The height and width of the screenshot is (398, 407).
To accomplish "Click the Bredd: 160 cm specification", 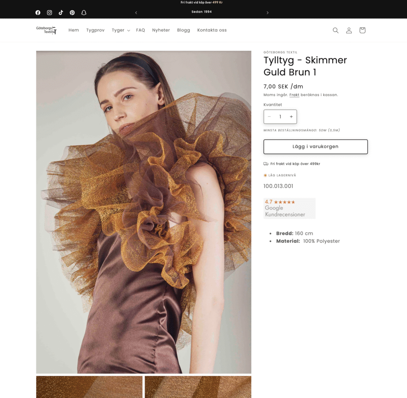I will tap(295, 233).
